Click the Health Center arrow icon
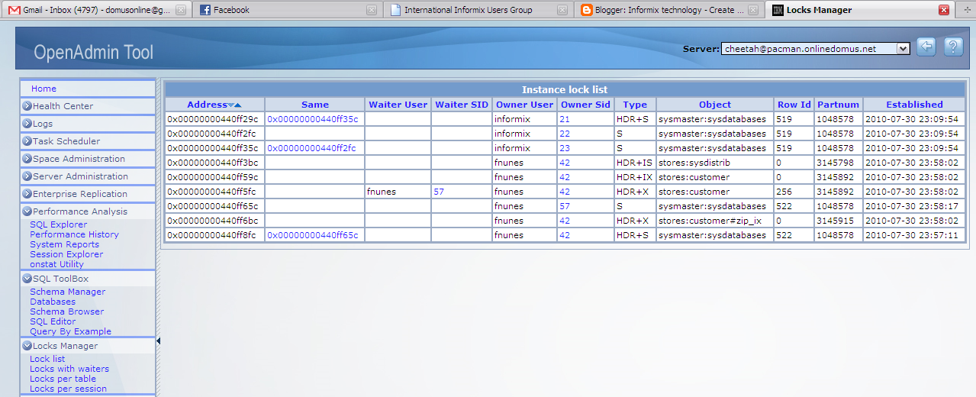976x397 pixels. [27, 106]
